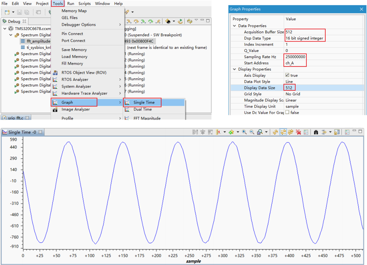Click the Grid Style value No Grid

click(292, 94)
